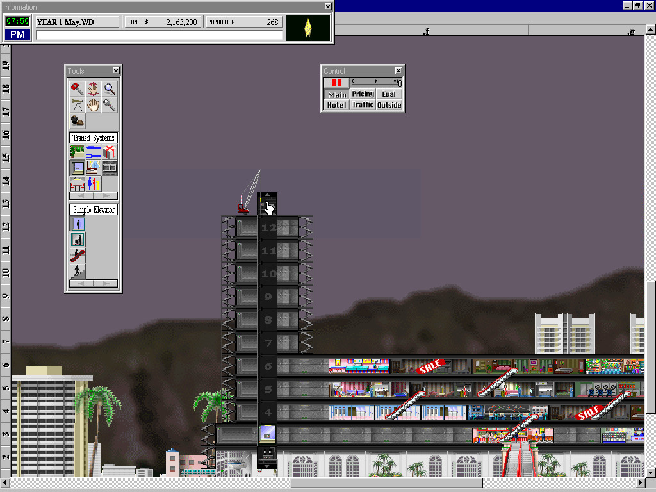Click the elevator shaft top motor housing

tap(267, 204)
